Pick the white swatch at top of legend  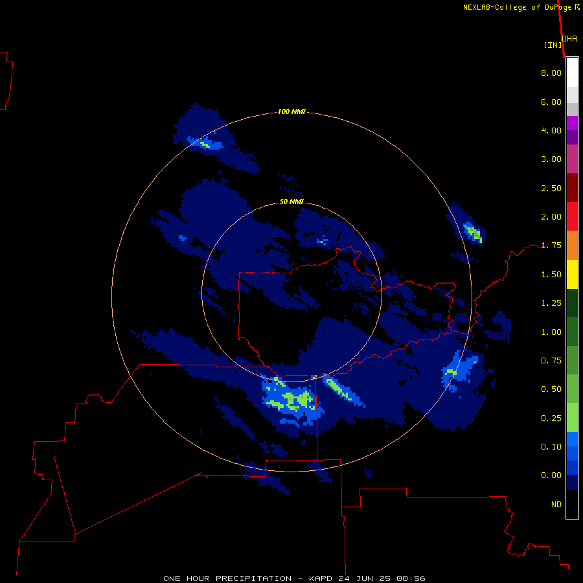[572, 73]
